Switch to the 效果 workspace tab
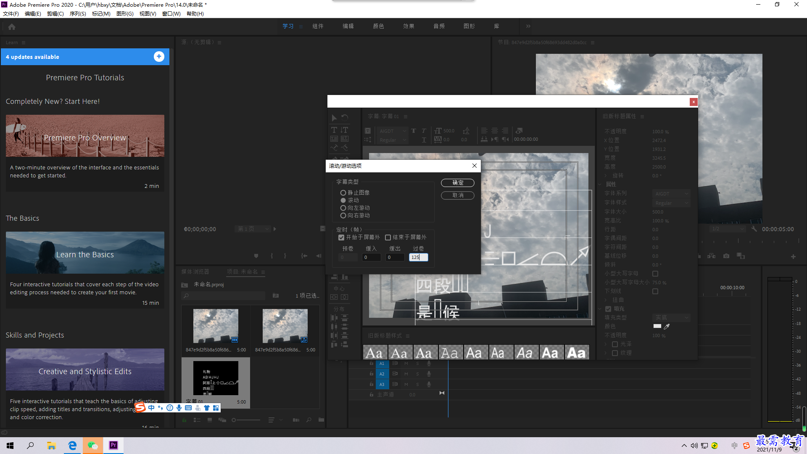 409,26
